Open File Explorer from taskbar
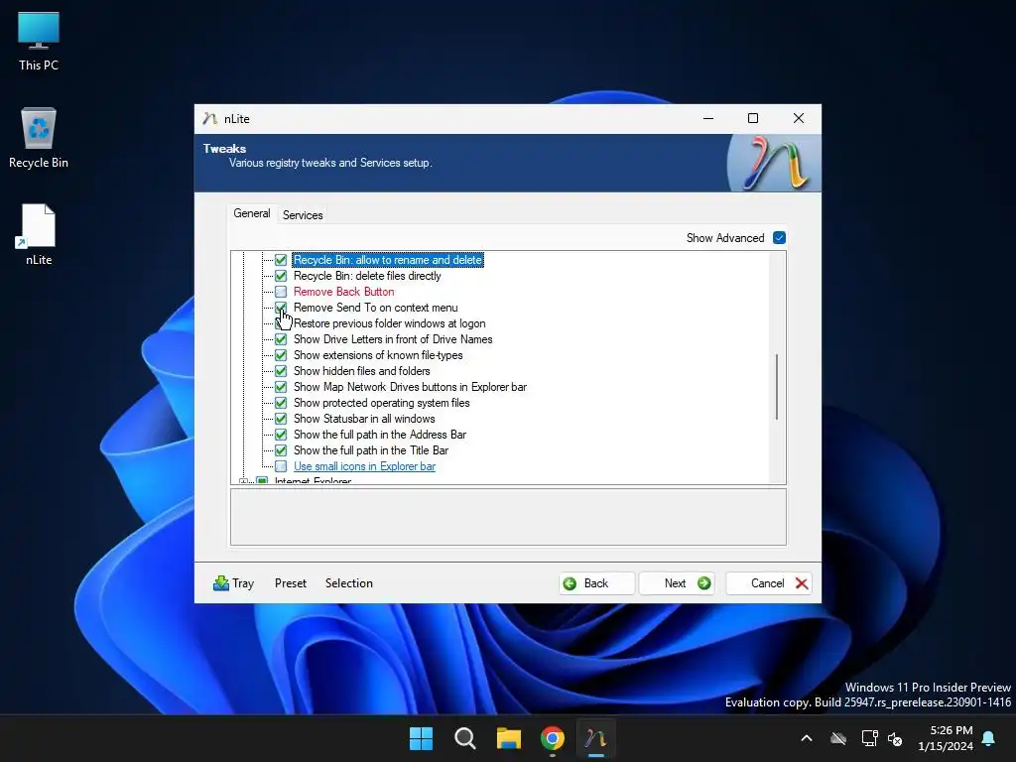Screen dimensions: 1016x762 tap(509, 738)
